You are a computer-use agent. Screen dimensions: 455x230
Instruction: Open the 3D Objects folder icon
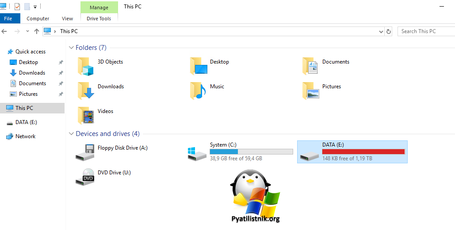pos(86,66)
